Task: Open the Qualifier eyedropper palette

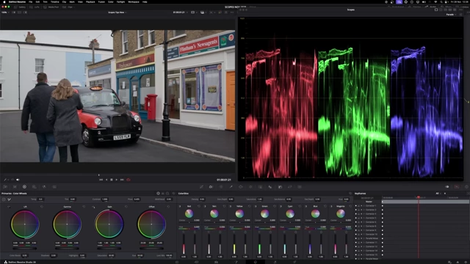Action: pyautogui.click(x=231, y=187)
